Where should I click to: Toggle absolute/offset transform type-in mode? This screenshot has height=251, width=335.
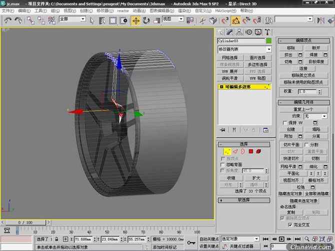click(65, 239)
